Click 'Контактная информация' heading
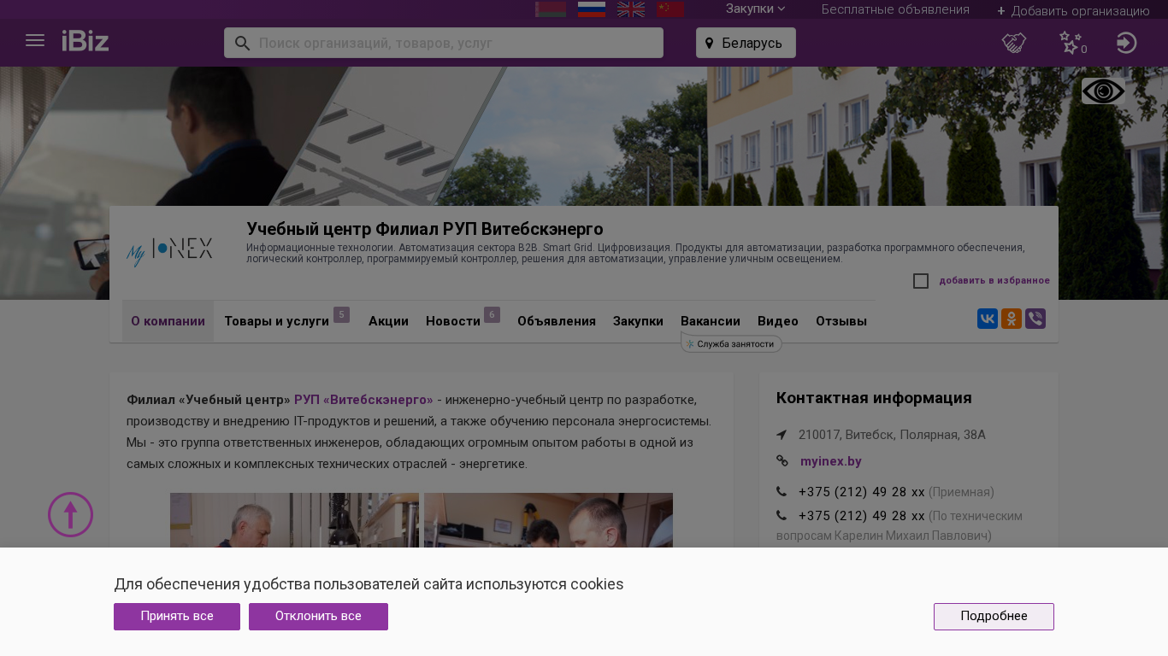Screen dimensions: 1168x656 [x=874, y=398]
